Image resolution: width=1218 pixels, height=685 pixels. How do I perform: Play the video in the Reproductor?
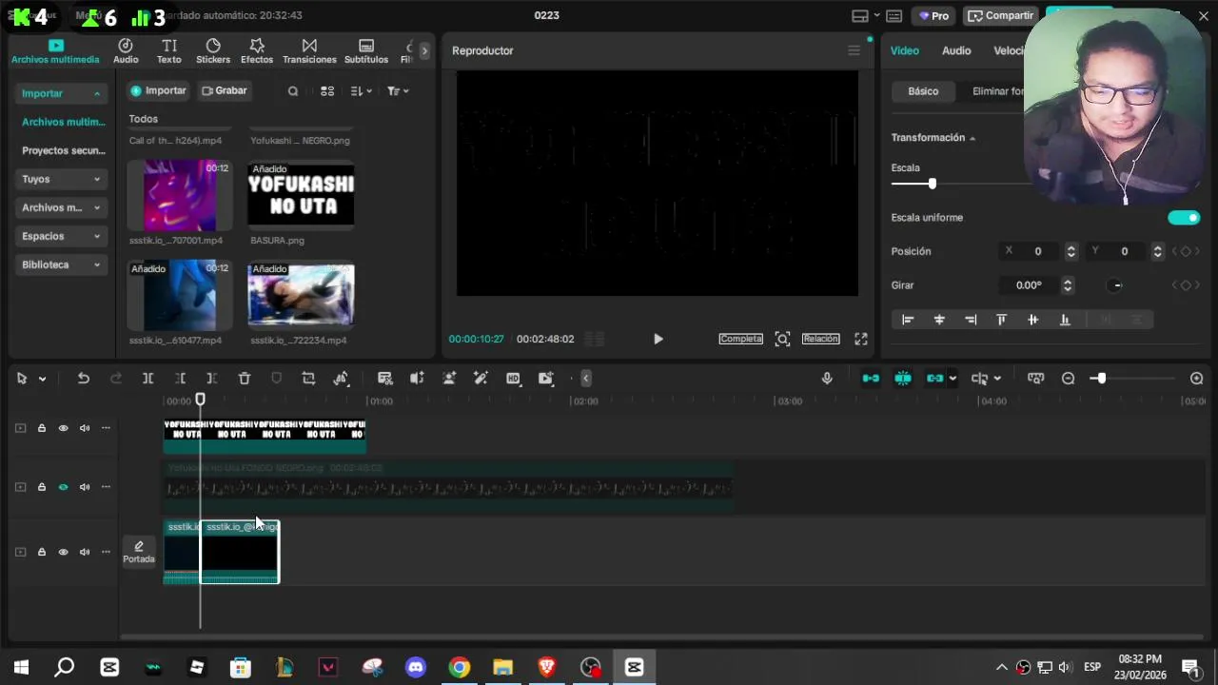[x=658, y=339]
